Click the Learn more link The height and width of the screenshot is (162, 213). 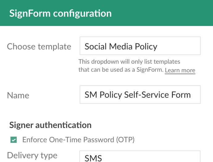coord(180,70)
